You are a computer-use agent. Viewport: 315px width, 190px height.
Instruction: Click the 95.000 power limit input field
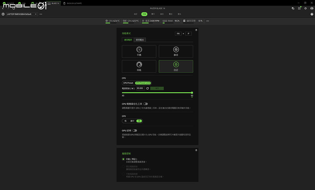pos(141,88)
